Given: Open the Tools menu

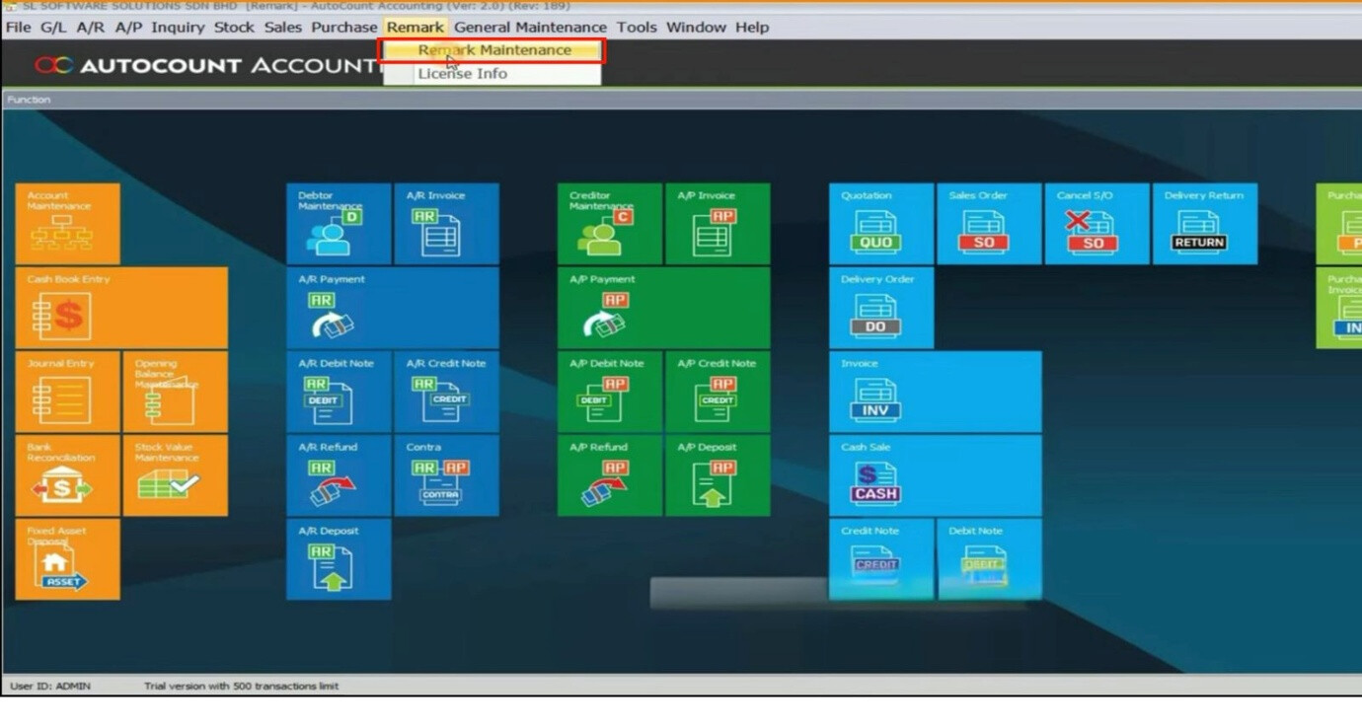Looking at the screenshot, I should click(x=637, y=27).
